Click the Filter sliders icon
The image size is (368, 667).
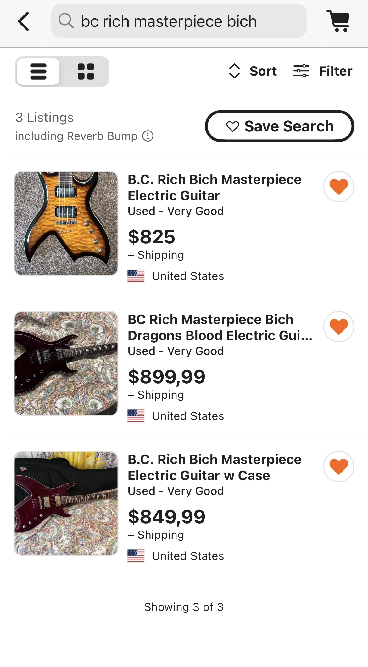[301, 71]
